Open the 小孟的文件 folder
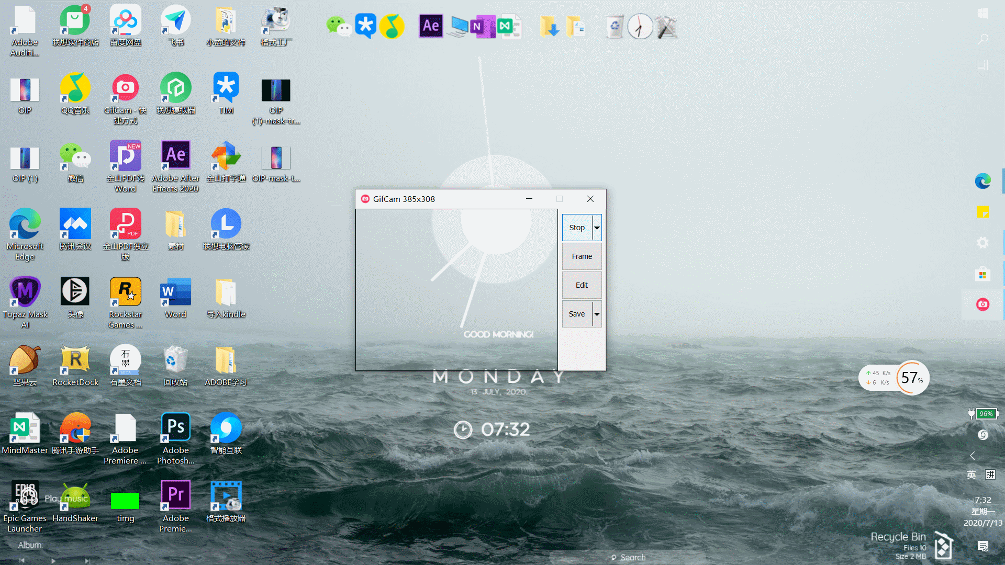 click(x=226, y=26)
